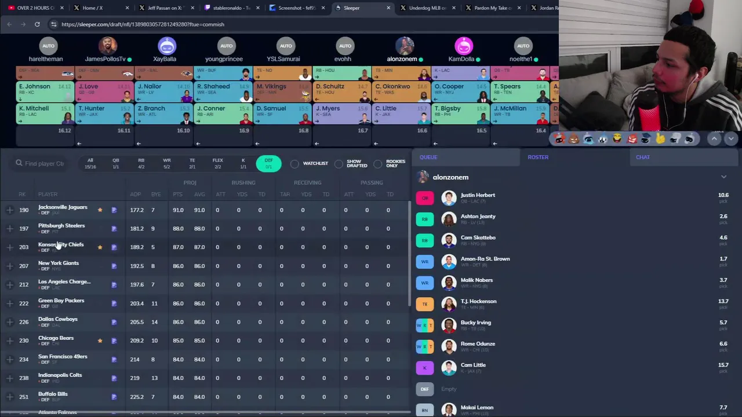Show all positions with All filter
The height and width of the screenshot is (417, 742).
(x=90, y=163)
